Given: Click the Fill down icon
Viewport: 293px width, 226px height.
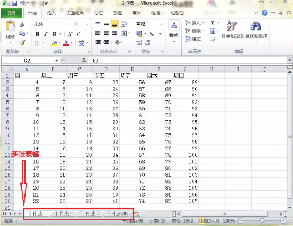Looking at the screenshot, I should point(213,31).
